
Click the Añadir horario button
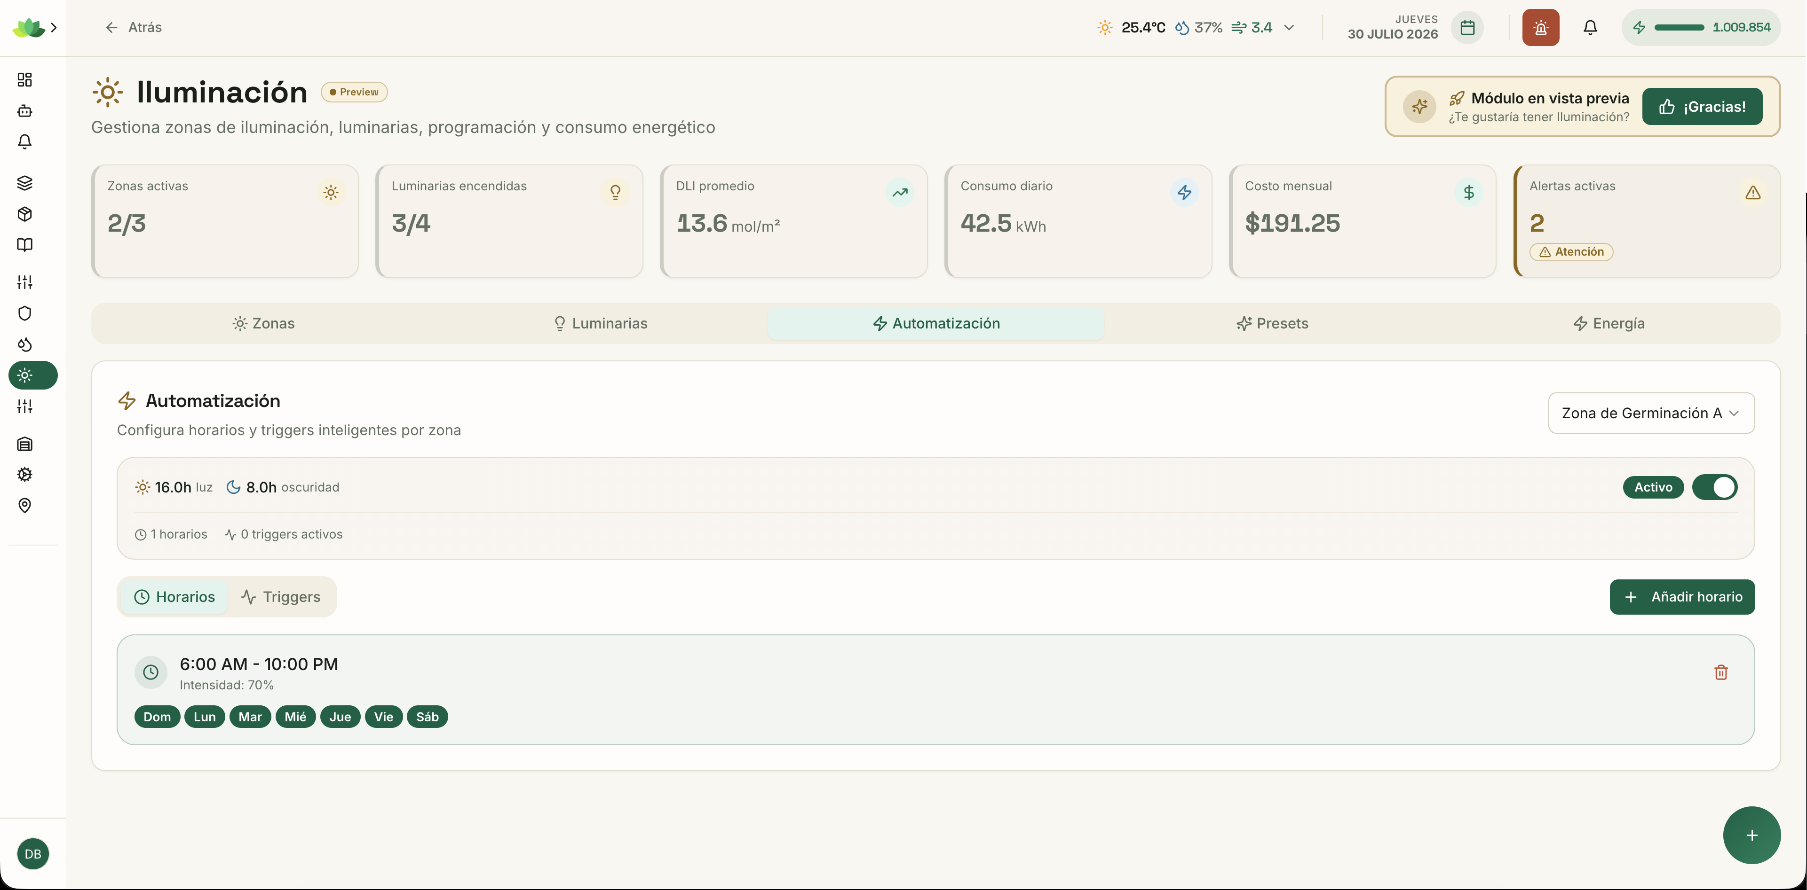point(1682,596)
